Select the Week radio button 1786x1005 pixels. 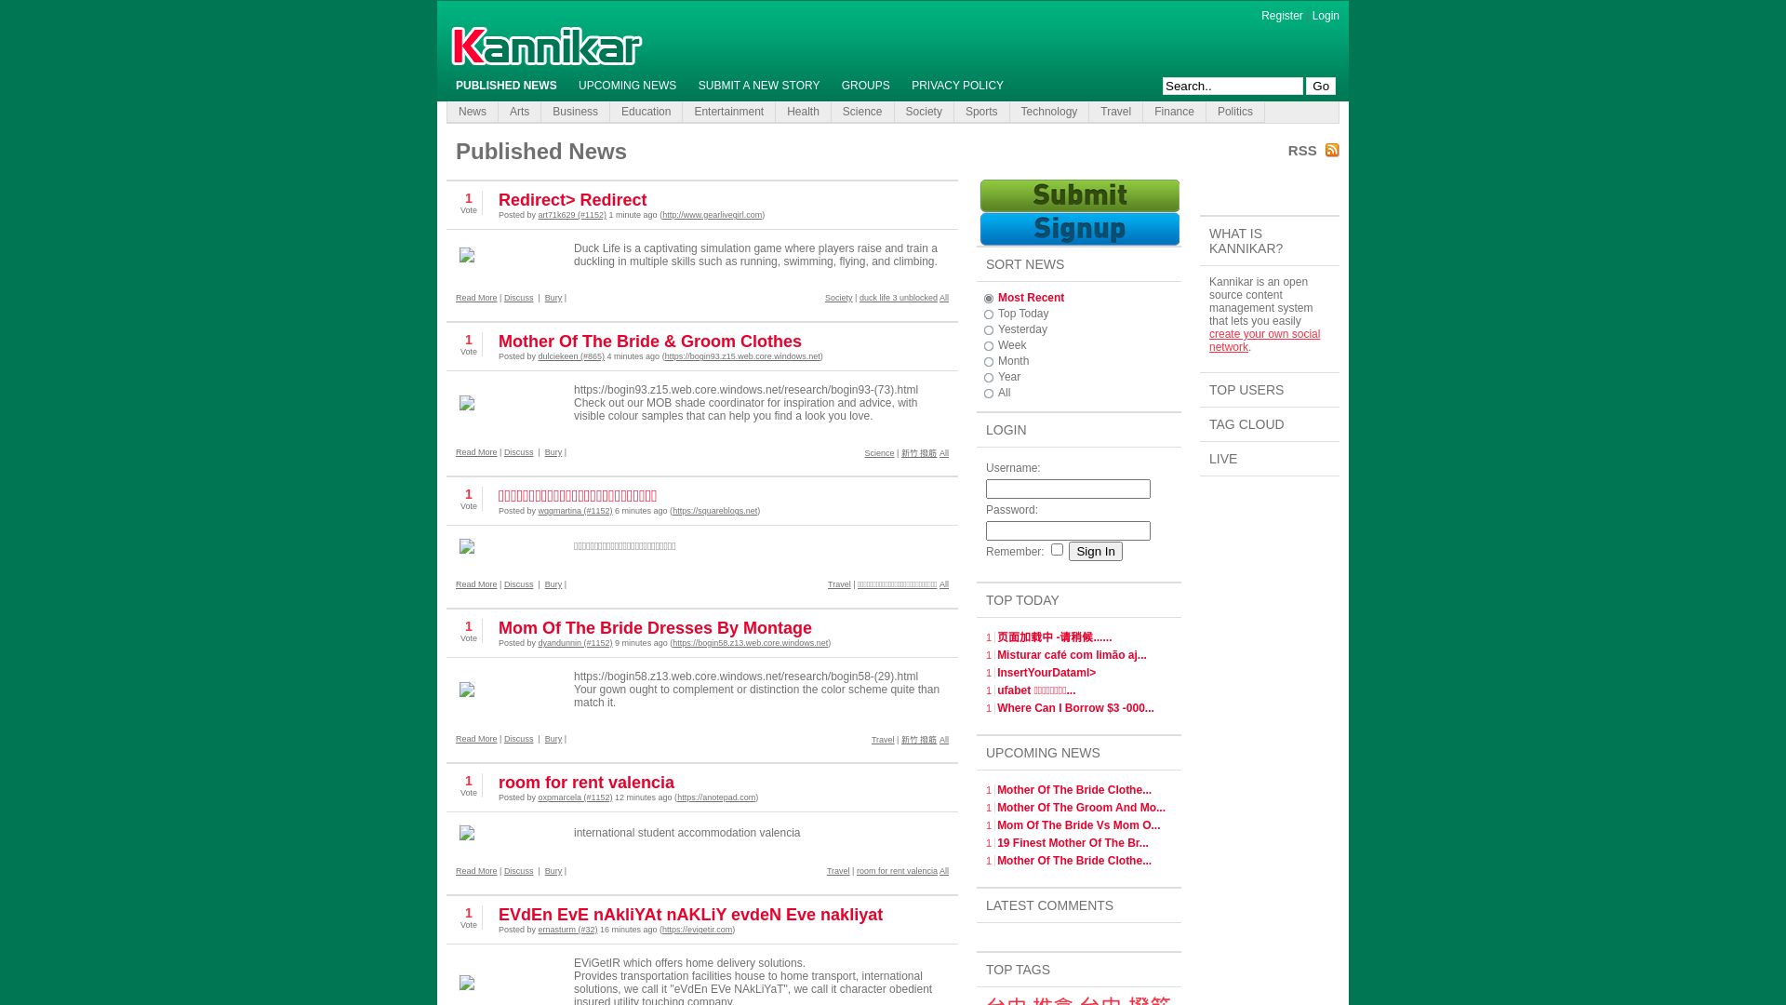[x=989, y=345]
